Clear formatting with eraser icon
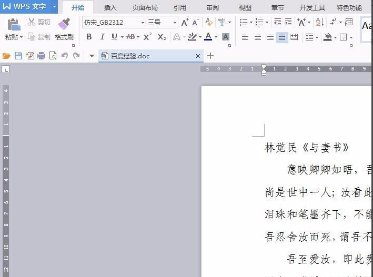Viewport: 373px width, 277px height. tap(209, 22)
